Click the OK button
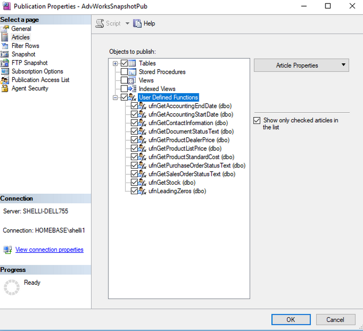The height and width of the screenshot is (331, 363). click(x=291, y=320)
